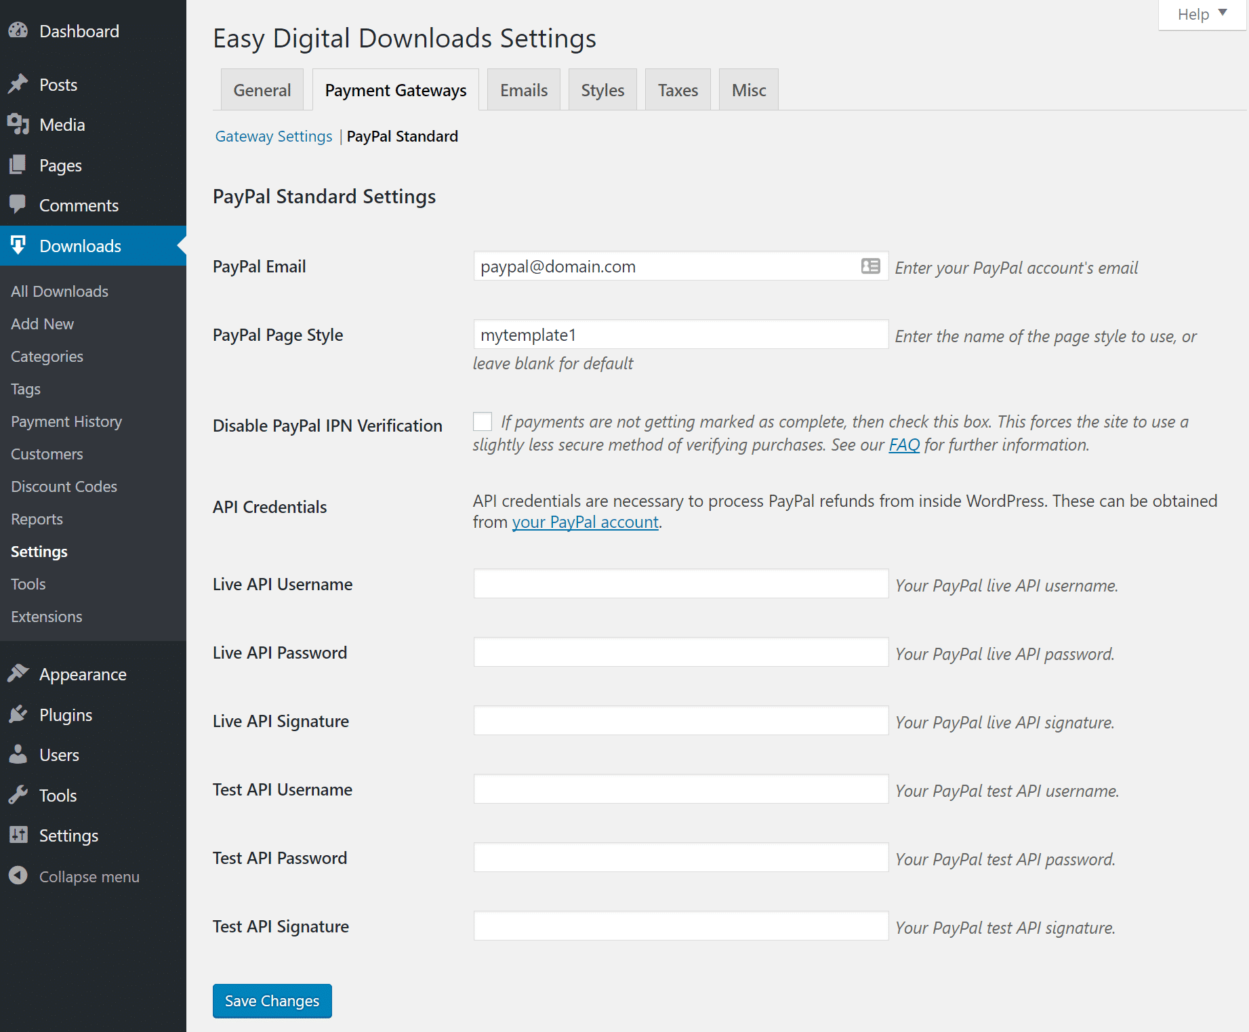Open the your PayPal account link
Viewport: 1249px width, 1032px height.
pos(585,522)
